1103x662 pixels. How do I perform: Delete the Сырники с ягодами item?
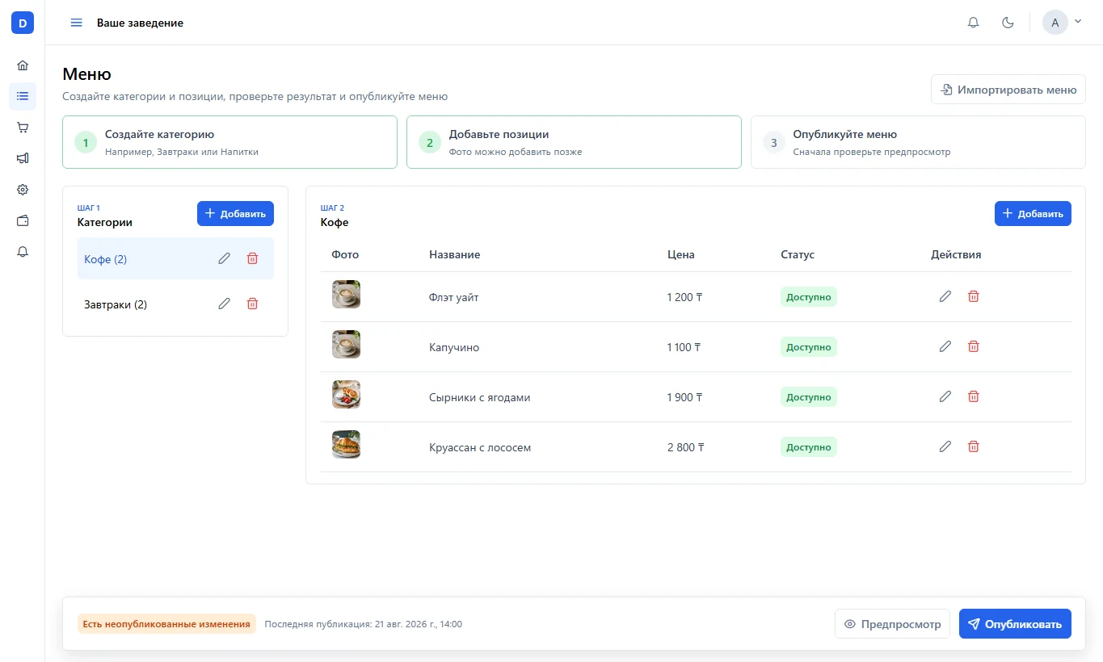(x=974, y=396)
